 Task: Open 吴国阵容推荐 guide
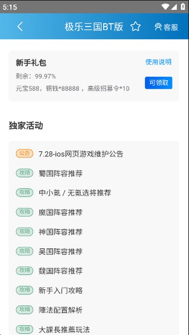[60, 252]
